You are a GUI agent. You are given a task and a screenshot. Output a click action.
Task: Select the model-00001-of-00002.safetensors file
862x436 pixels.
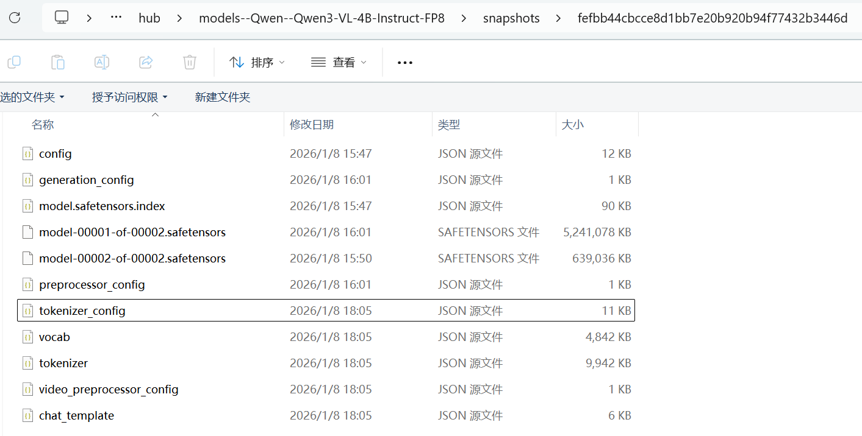[x=326, y=232]
